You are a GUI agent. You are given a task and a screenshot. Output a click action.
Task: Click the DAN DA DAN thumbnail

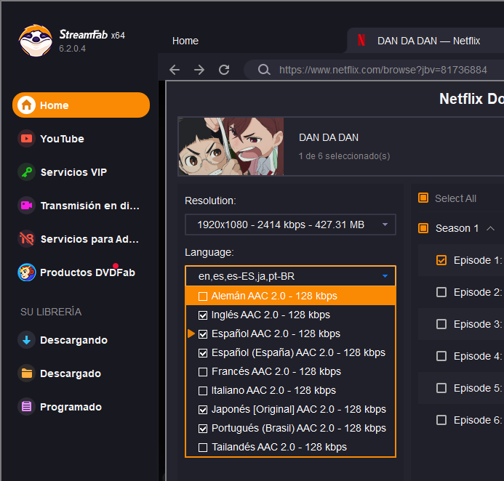[231, 147]
